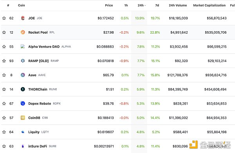Click the Aave coin logo icon
Image resolution: width=235 pixels, height=153 pixels.
23,75
